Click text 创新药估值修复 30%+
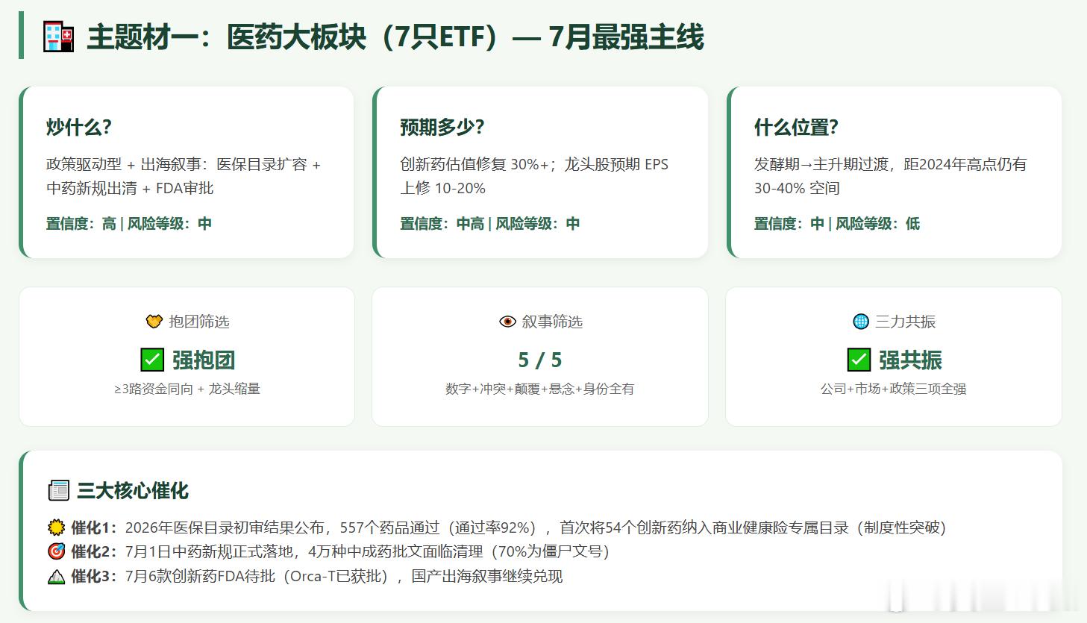 (x=474, y=164)
